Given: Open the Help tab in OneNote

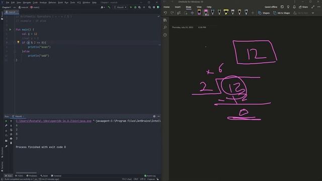Looking at the screenshot, I should click(209, 7).
